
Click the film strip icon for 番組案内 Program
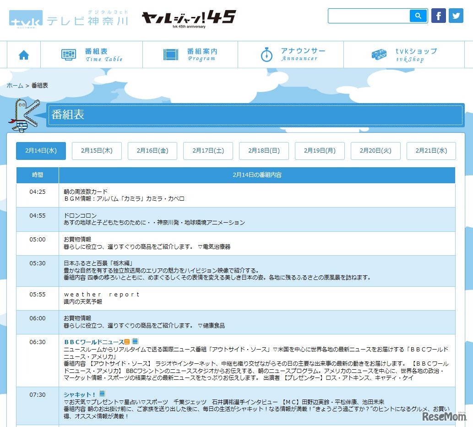[x=171, y=54]
